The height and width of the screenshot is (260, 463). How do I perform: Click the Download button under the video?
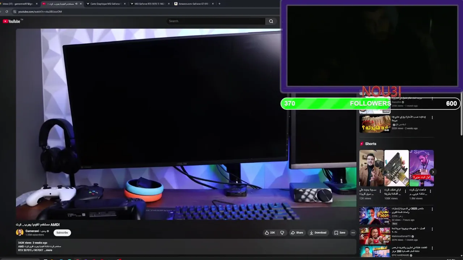pyautogui.click(x=318, y=233)
